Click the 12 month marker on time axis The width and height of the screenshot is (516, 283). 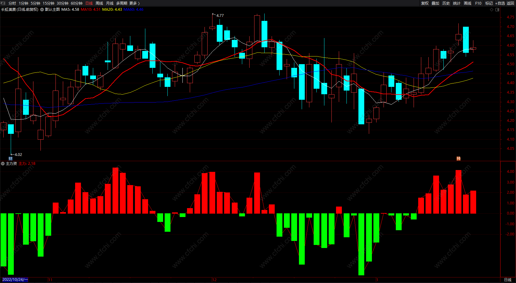(214, 280)
